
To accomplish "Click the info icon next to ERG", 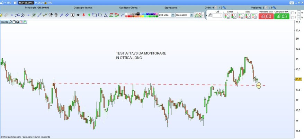I will [15, 3].
